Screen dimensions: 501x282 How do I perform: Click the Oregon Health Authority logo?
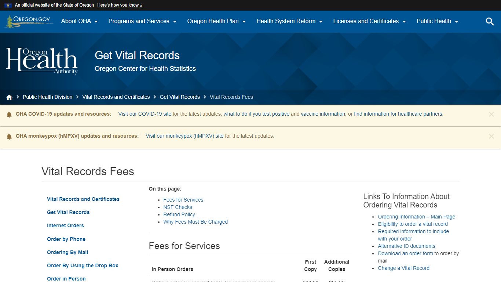[42, 61]
